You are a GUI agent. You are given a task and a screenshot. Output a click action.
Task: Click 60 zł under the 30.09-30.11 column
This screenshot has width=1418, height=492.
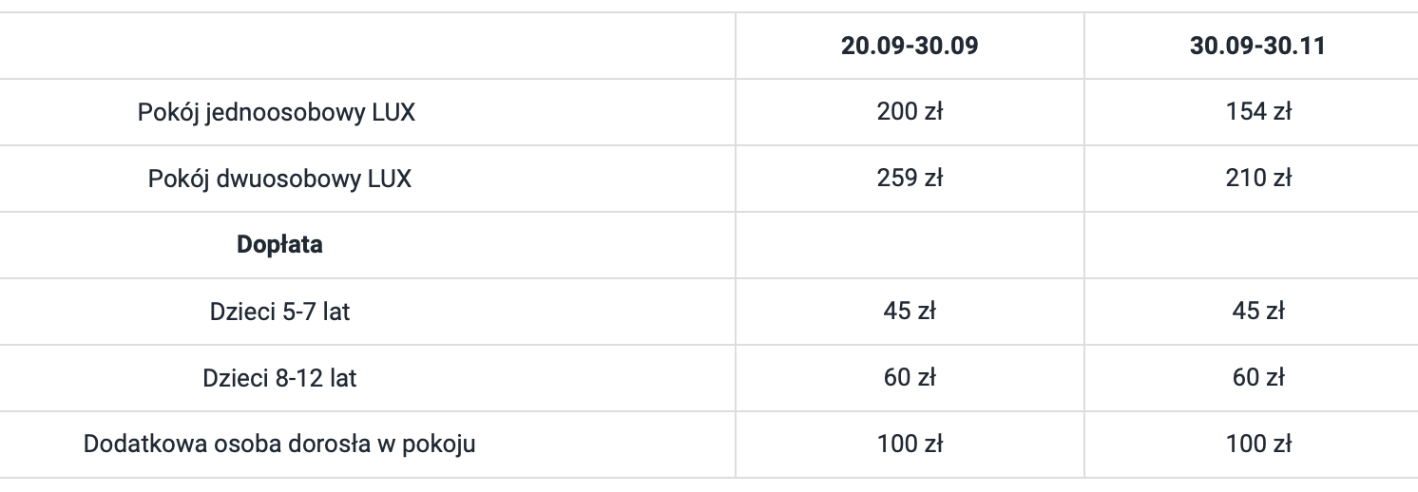click(1258, 378)
